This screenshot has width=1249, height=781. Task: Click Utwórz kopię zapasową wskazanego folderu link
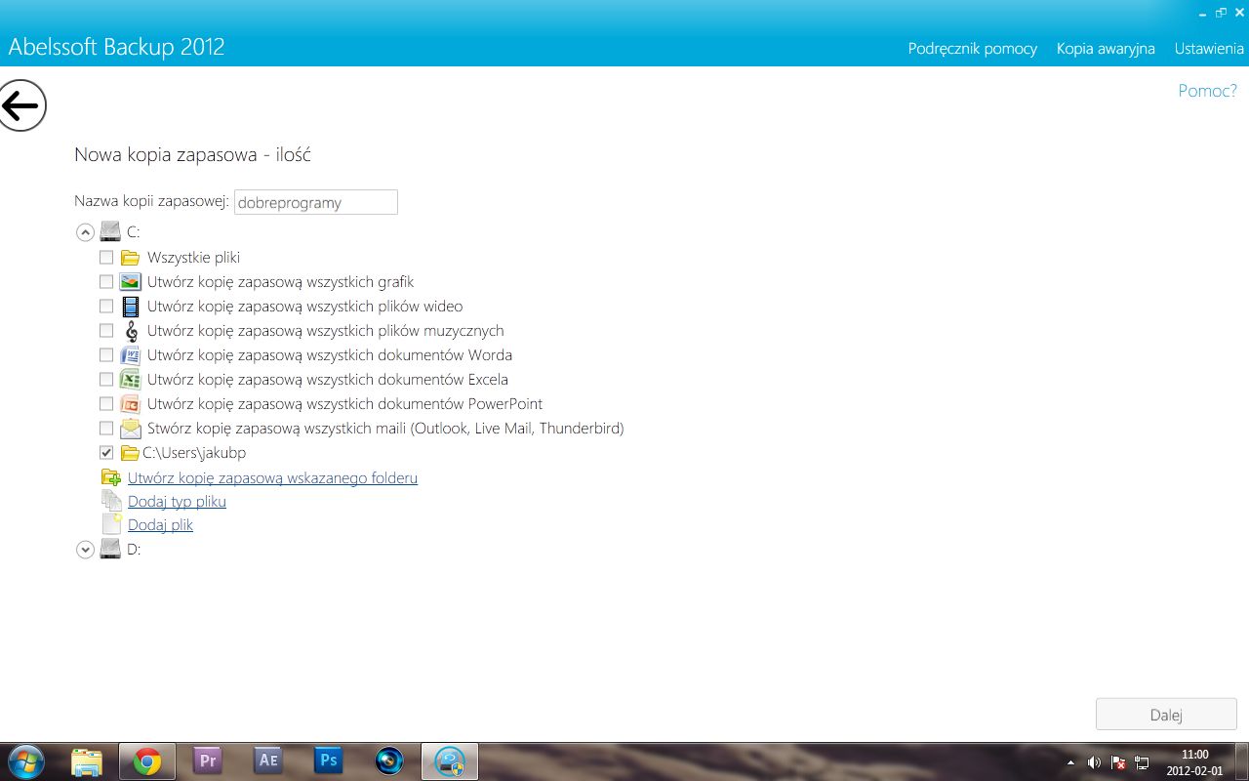(x=272, y=477)
